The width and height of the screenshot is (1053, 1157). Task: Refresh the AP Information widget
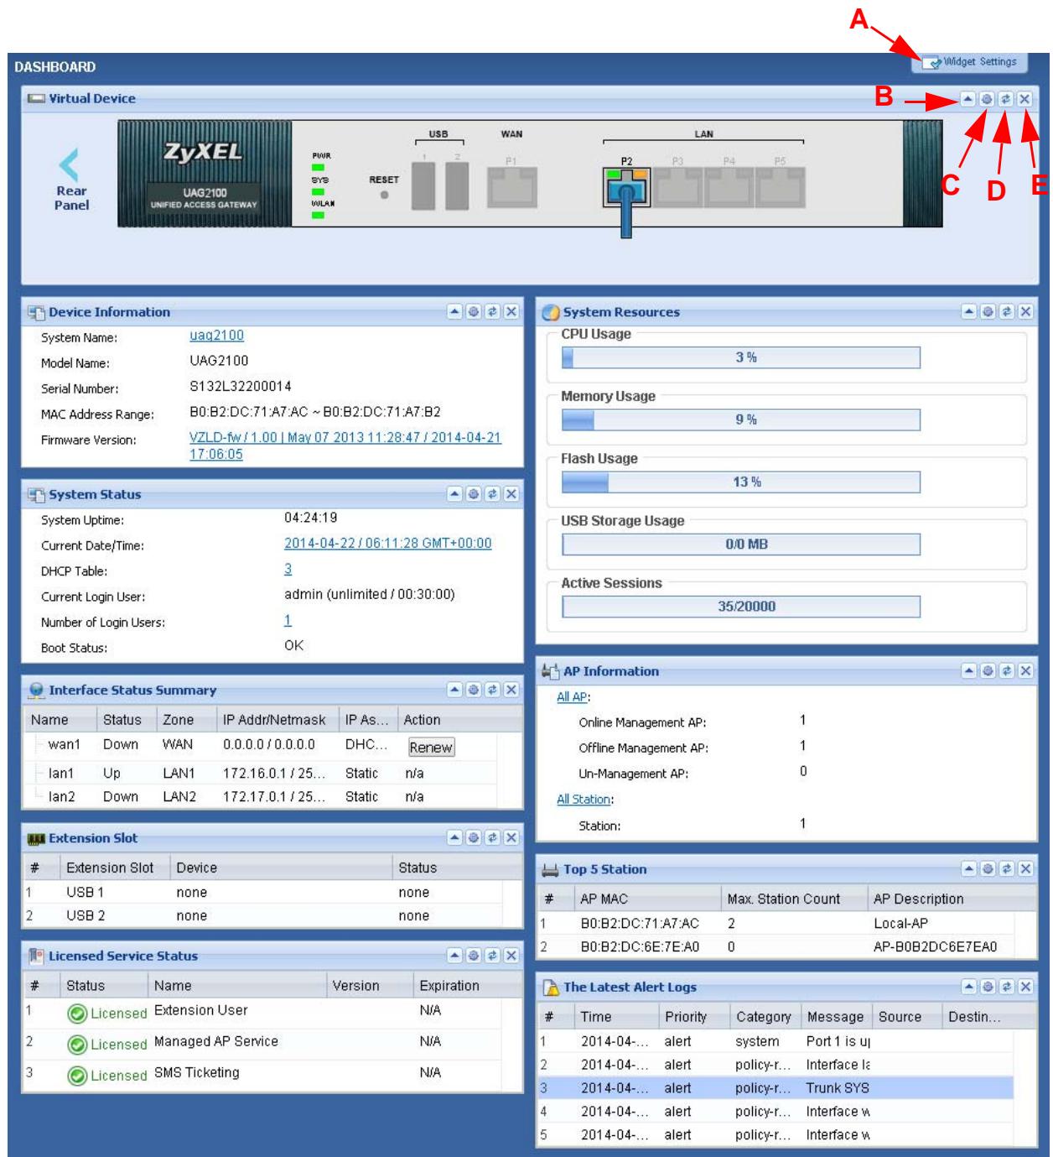[x=1006, y=671]
